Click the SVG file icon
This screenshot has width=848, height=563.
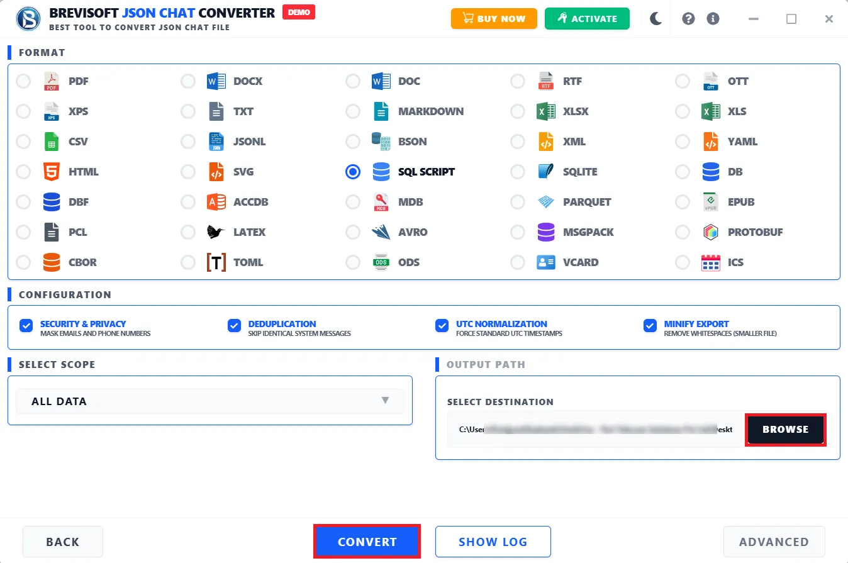[216, 172]
